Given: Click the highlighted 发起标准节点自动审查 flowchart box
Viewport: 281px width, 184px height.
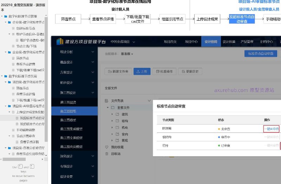Looking at the screenshot, I should (x=242, y=19).
